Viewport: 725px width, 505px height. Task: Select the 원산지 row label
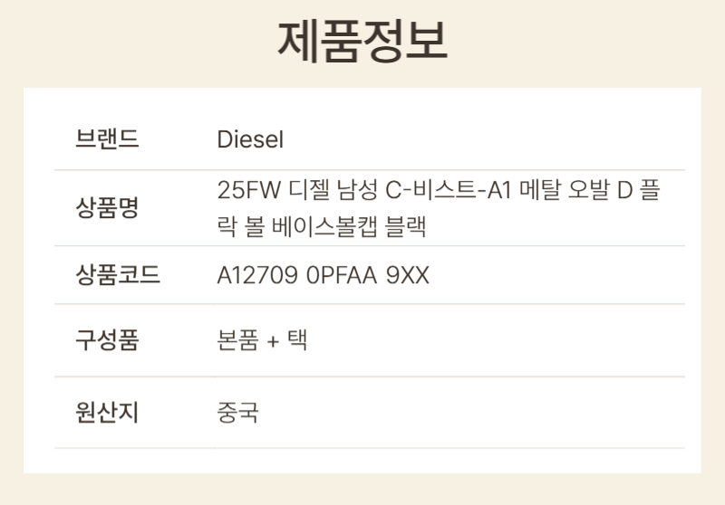[x=107, y=413]
